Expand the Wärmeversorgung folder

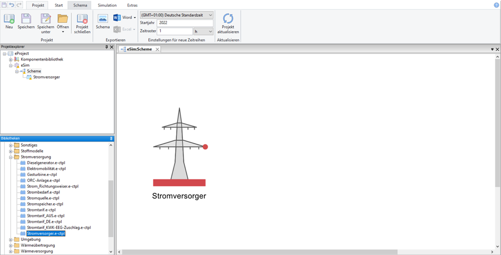tap(11, 251)
